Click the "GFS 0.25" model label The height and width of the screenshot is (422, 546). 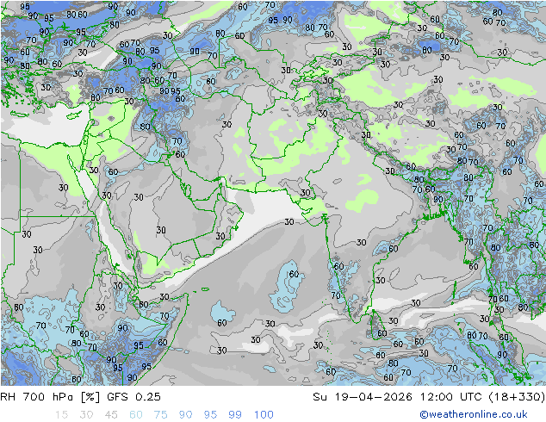pos(133,396)
